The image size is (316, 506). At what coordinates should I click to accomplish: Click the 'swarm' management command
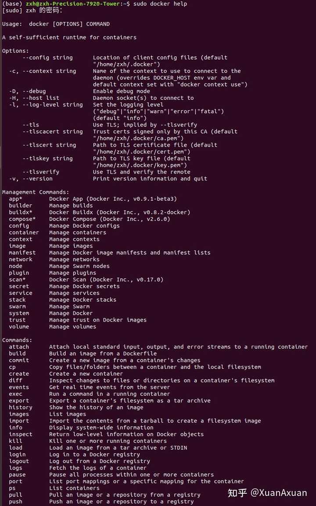(x=17, y=307)
